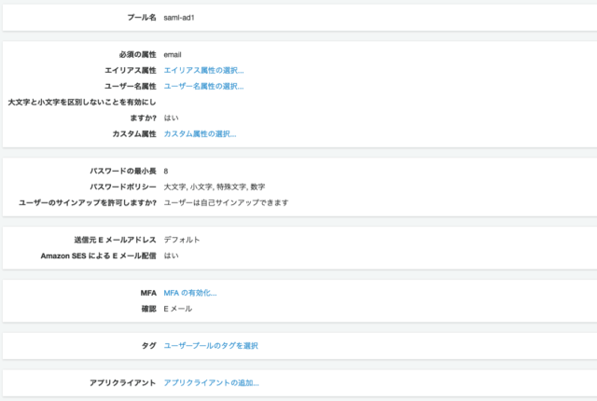Click the password policy value 大文字, 小文字, 特殊文字, 数字

214,187
